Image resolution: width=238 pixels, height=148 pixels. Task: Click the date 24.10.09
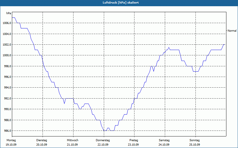[164, 145]
